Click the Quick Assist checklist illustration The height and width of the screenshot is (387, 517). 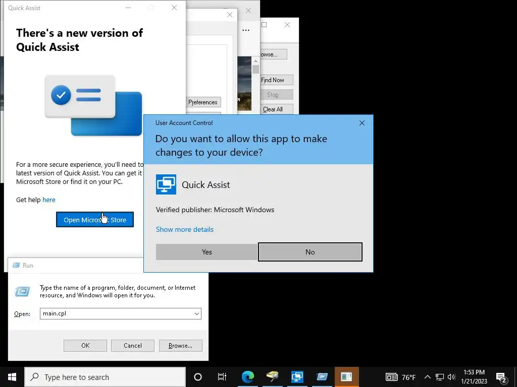pos(93,105)
